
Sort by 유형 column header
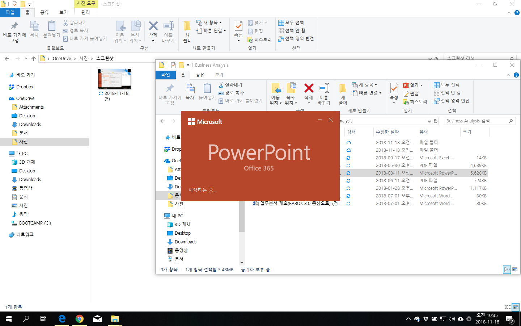438,132
